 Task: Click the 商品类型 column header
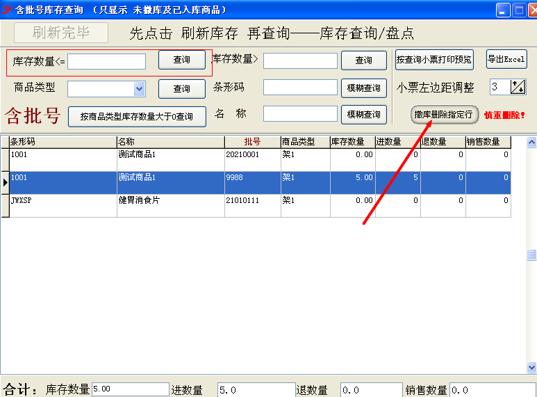pos(306,142)
